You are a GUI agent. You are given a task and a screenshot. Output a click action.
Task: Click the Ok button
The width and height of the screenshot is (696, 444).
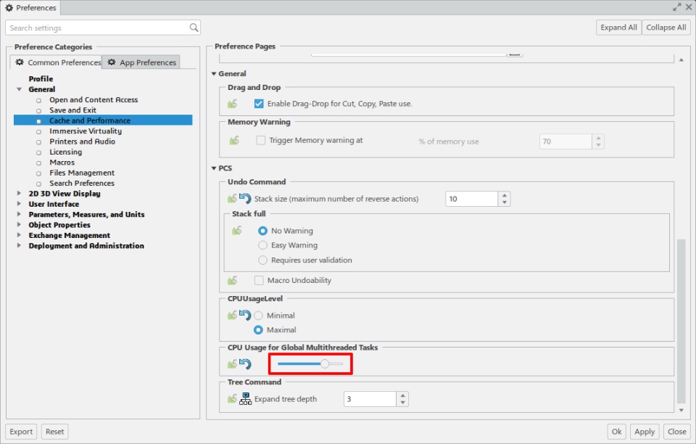pyautogui.click(x=616, y=432)
